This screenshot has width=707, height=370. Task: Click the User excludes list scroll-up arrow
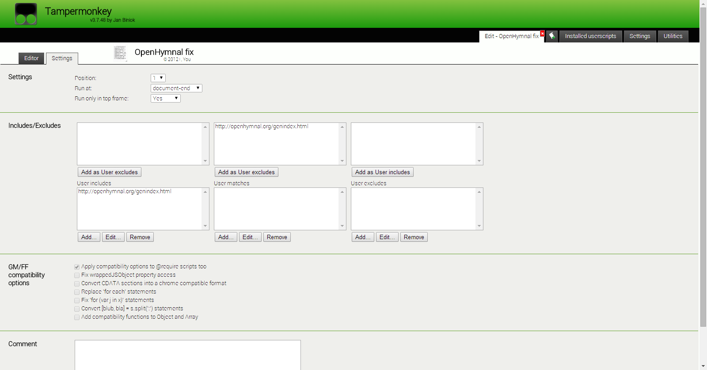pyautogui.click(x=479, y=192)
